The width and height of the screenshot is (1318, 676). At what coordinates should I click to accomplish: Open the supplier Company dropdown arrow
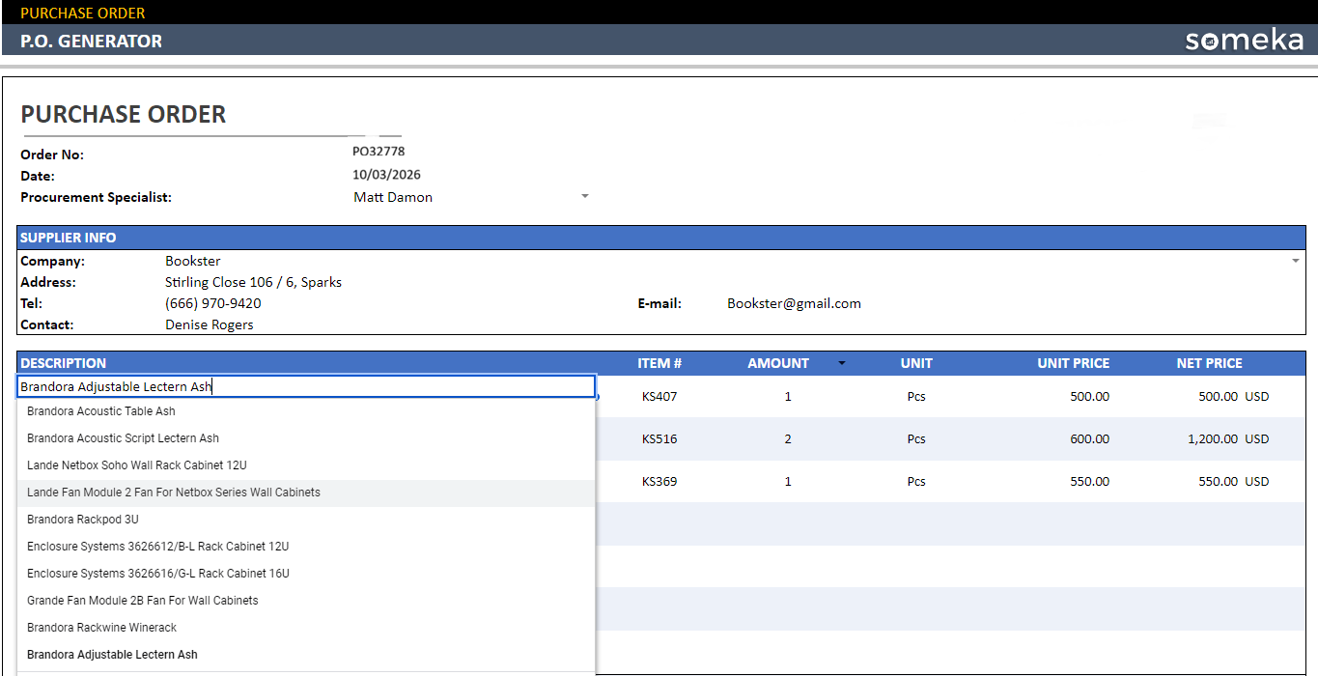click(x=1295, y=261)
